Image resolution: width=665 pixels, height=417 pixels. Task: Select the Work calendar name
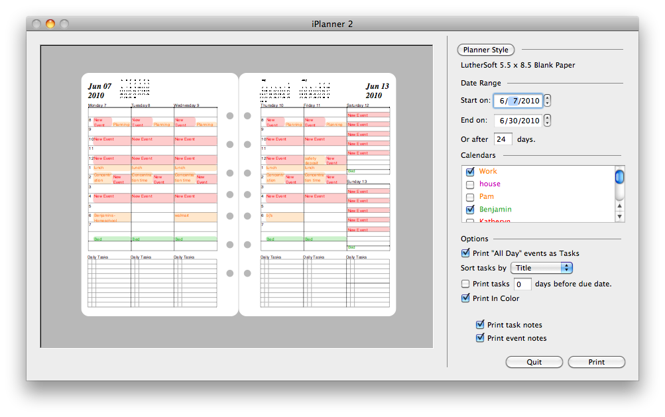tap(488, 172)
